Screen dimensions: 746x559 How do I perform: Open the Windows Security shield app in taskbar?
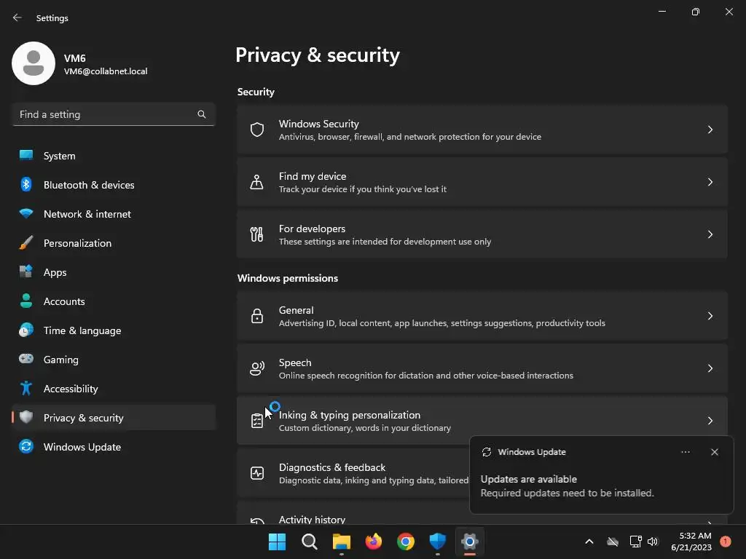[437, 542]
